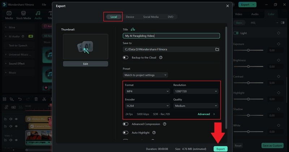Expand the Sound Effect tree item
The image size is (289, 152).
(x=6, y=64)
